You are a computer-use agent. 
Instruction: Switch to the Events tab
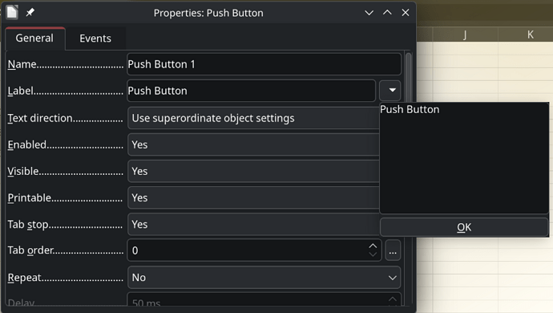pos(95,39)
